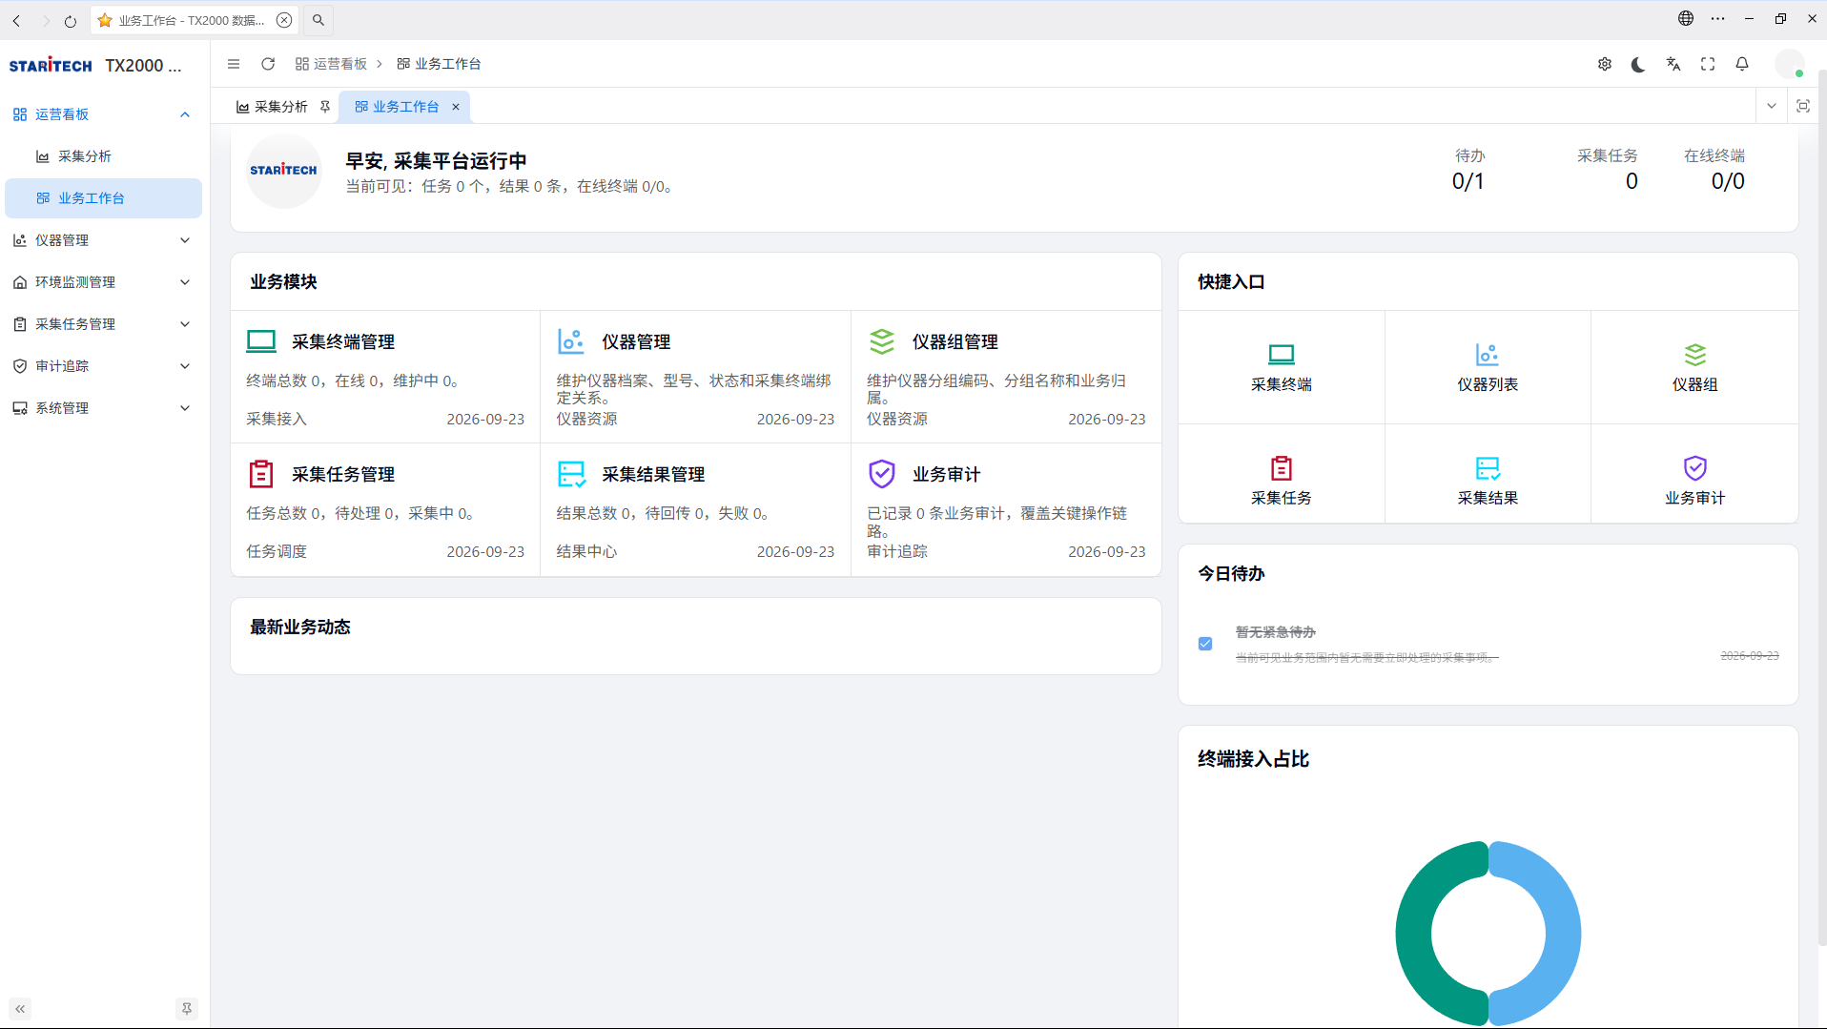This screenshot has width=1827, height=1029.
Task: Enter fullscreen with the expand icon
Action: tap(1708, 64)
